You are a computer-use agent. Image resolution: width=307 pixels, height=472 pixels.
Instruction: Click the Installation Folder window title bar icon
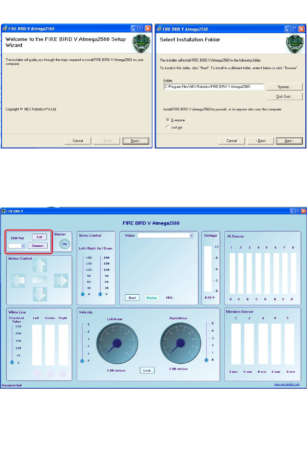click(159, 29)
